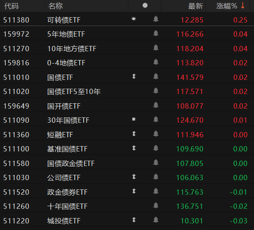254x230 pixels.
Task: Toggle the circle column header indicator
Action: (145, 5)
